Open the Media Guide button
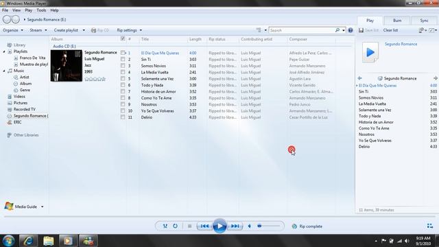Screen dimensions: 439x247 point(21,207)
